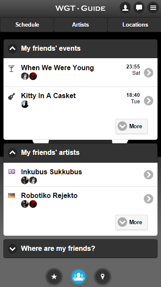Click the cocktail glass icon by When We Were Young
This screenshot has width=161, height=287.
coord(11,68)
